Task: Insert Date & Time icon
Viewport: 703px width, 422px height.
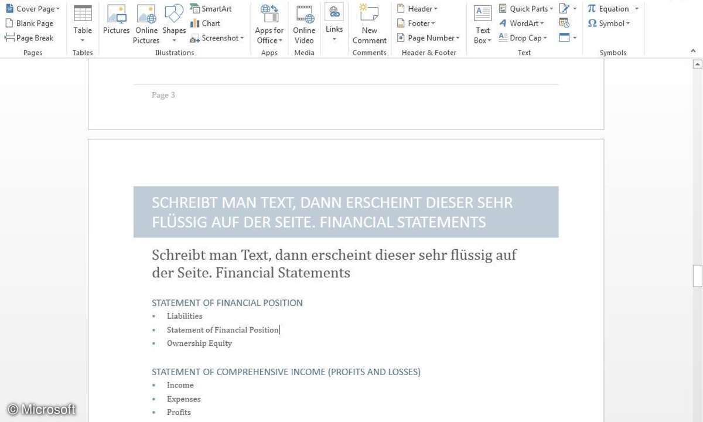Action: click(564, 23)
